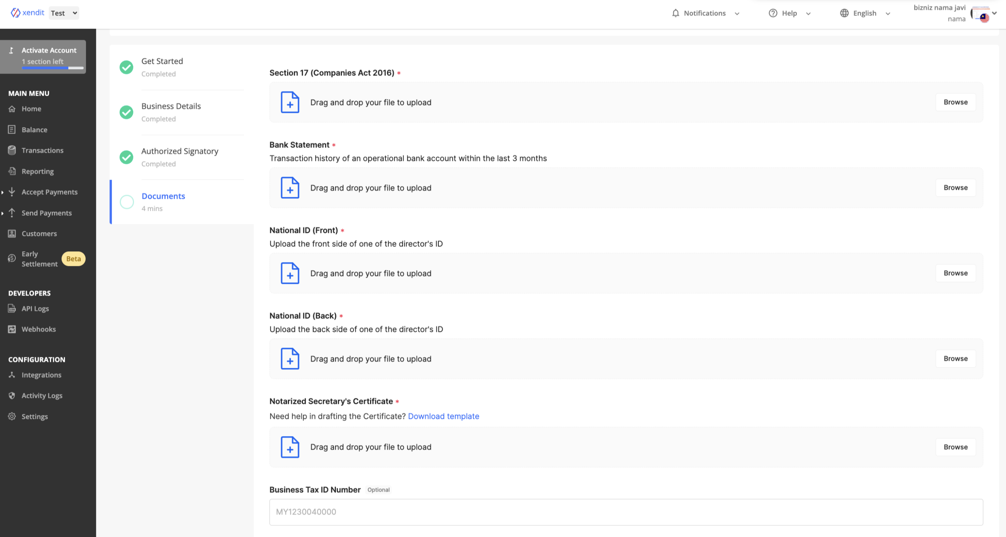1006x537 pixels.
Task: Expand the Help menu chevron
Action: (808, 14)
